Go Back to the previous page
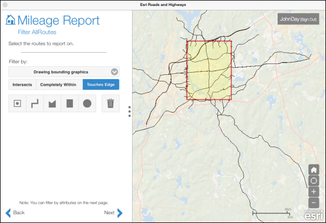Viewport: 326px width, 223px height. (x=15, y=213)
